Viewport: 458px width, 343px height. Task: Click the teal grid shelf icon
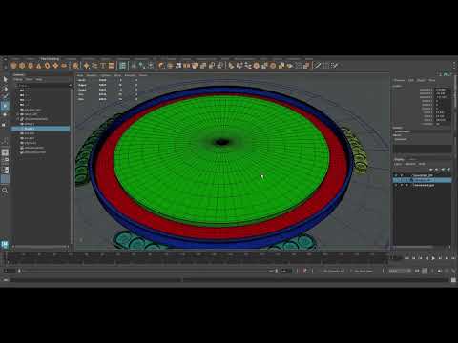[123, 66]
